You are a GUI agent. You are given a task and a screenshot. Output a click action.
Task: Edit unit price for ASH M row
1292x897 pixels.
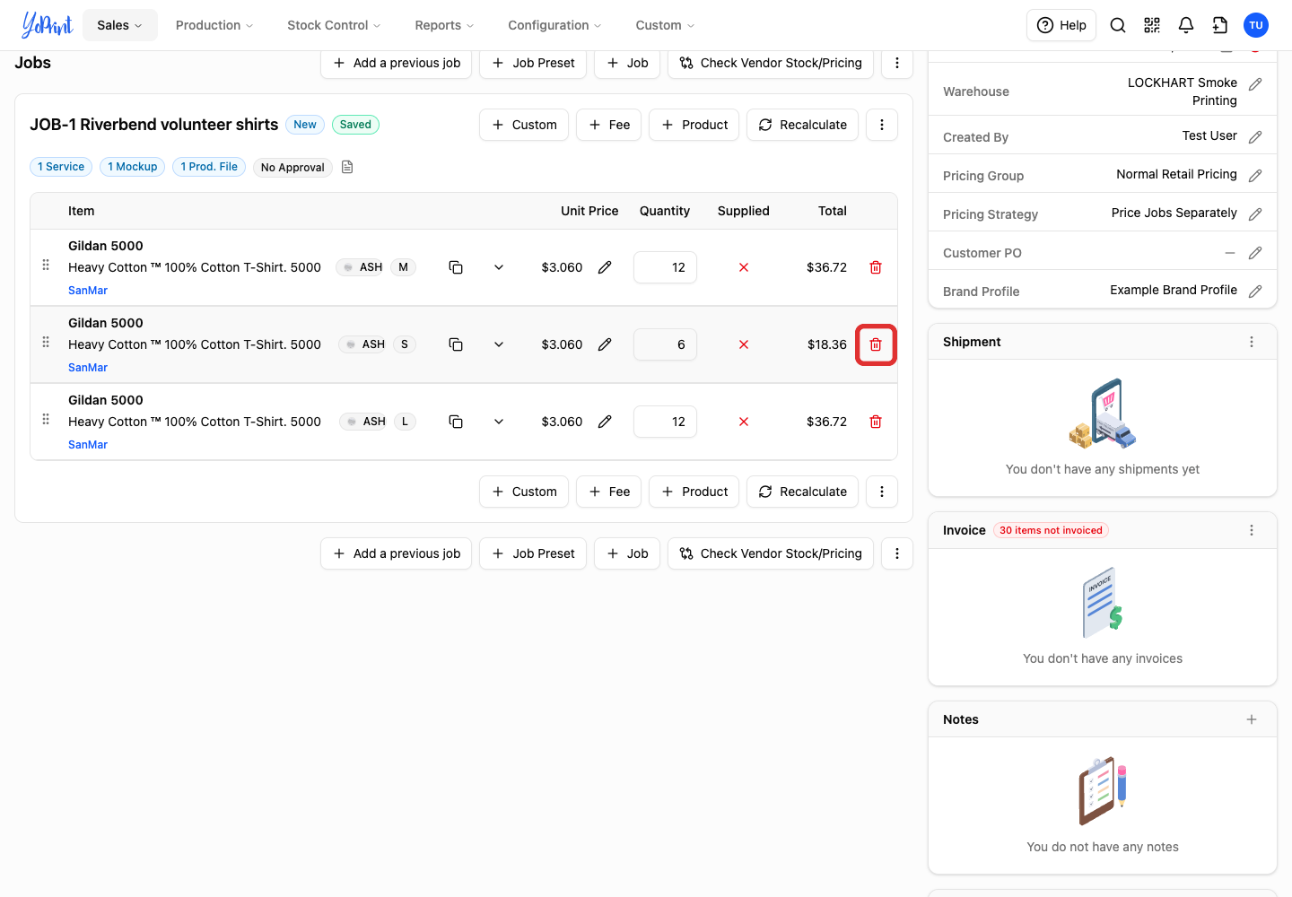click(x=605, y=267)
